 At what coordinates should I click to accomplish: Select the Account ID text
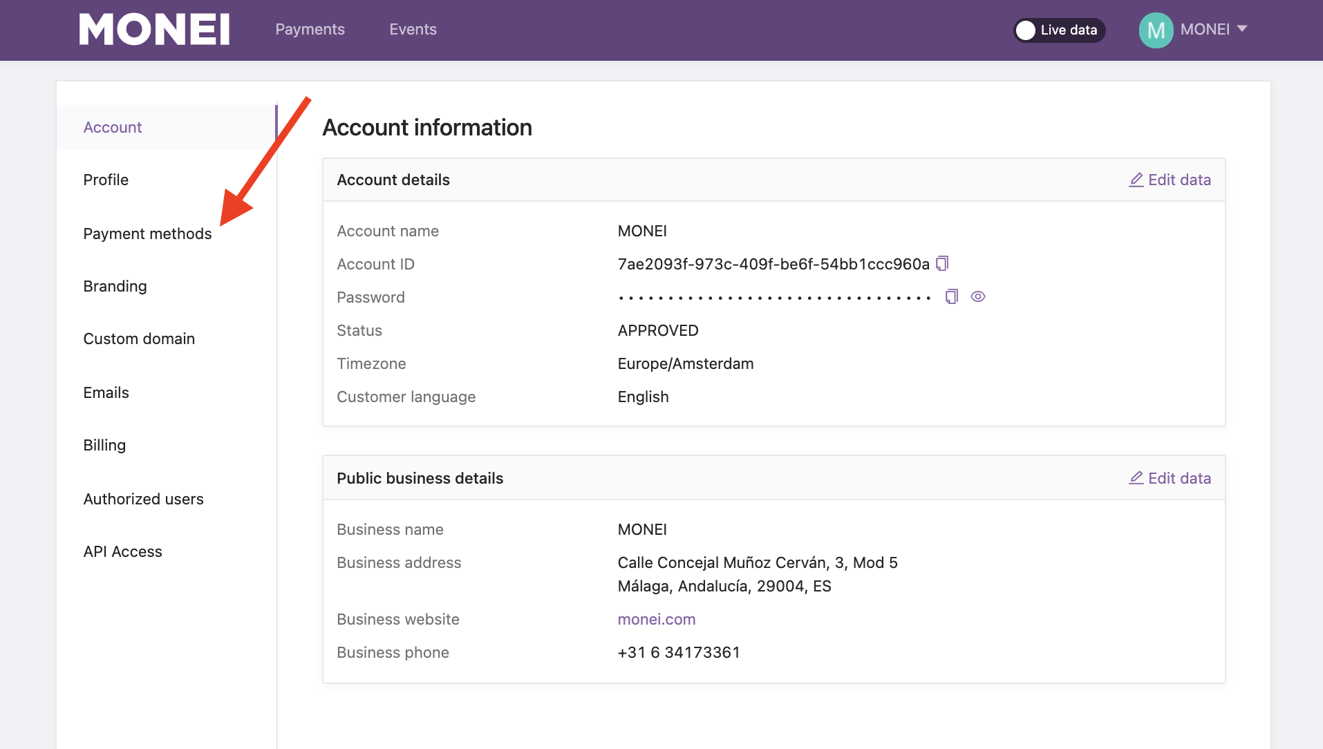(773, 264)
